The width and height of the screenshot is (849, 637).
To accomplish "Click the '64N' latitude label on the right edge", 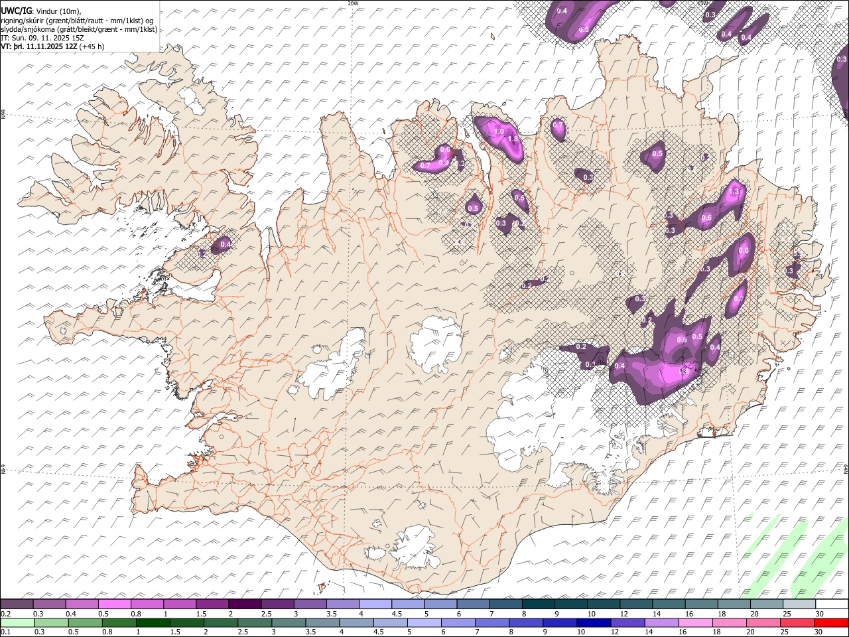I will (846, 468).
